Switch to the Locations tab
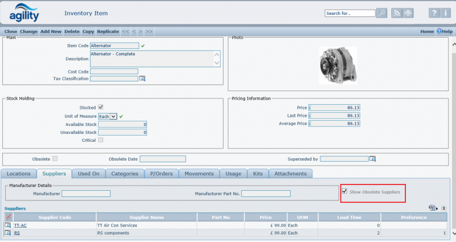This screenshot has width=456, height=242. 18,174
